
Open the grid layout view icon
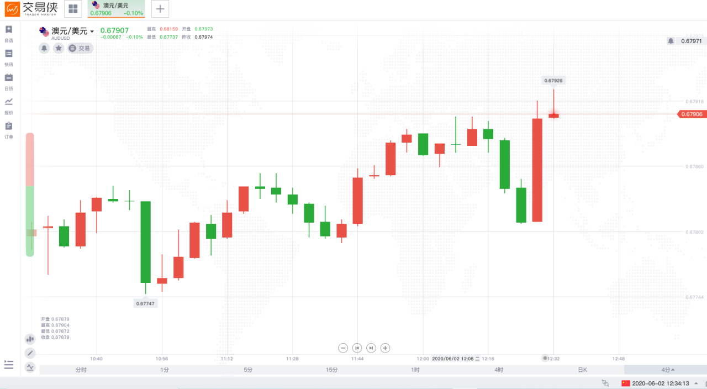point(73,9)
